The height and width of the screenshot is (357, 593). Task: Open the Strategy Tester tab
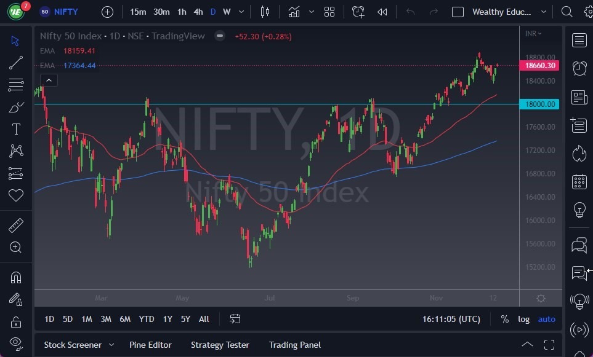coord(220,345)
